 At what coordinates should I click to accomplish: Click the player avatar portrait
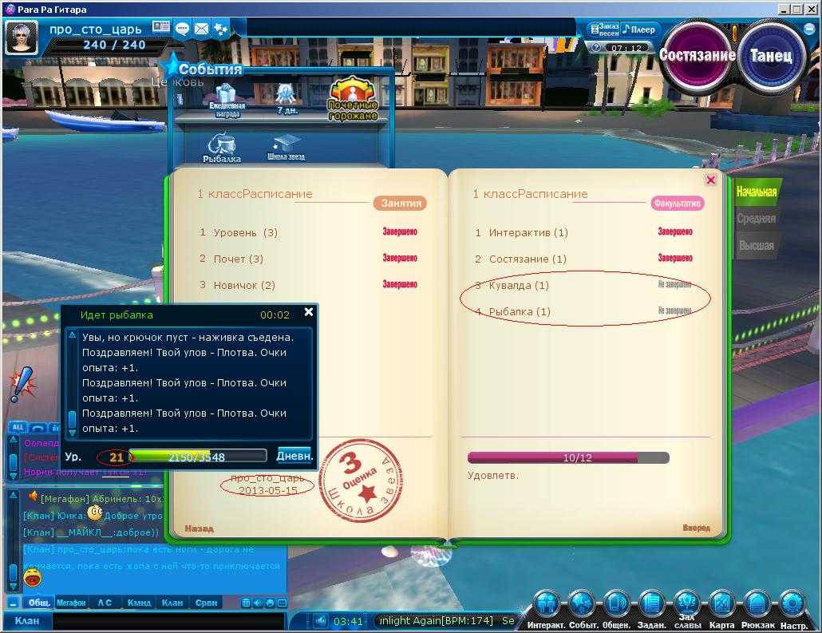[x=22, y=38]
